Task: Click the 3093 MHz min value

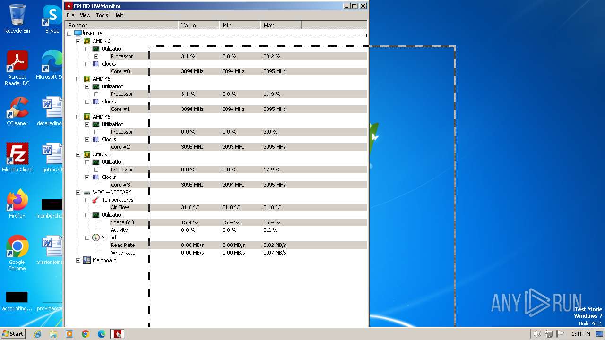Action: click(233, 147)
